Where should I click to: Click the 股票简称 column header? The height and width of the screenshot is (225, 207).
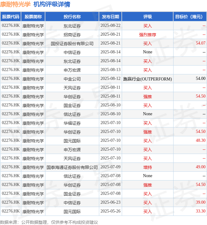(33, 17)
